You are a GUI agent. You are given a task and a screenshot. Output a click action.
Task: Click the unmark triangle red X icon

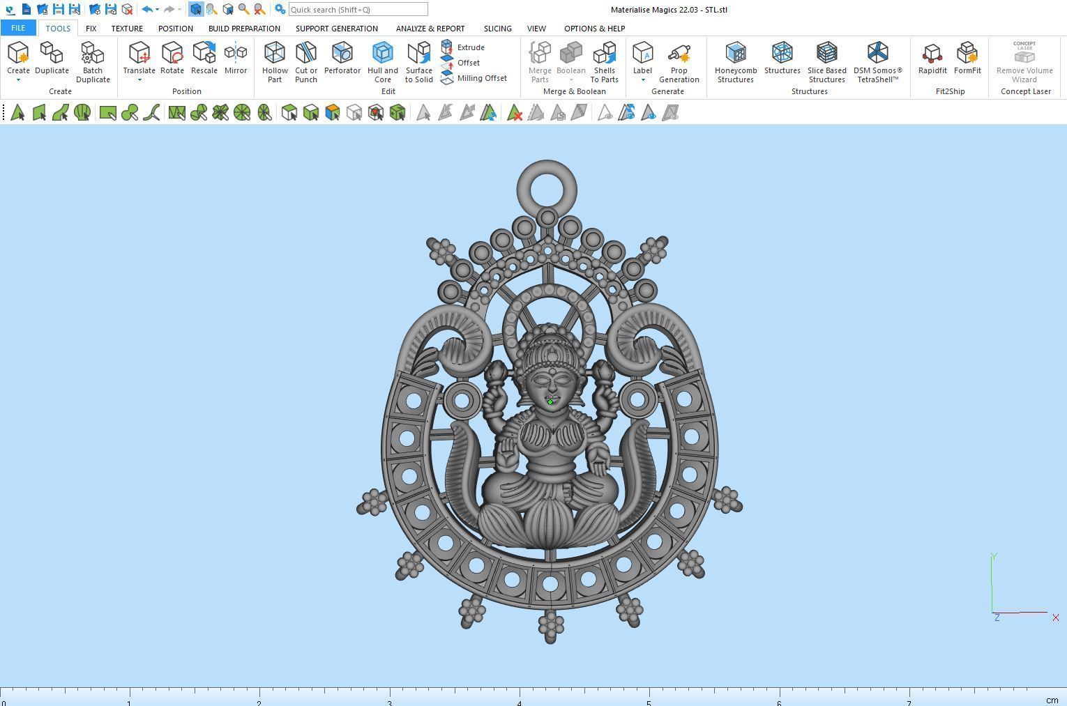coord(515,113)
